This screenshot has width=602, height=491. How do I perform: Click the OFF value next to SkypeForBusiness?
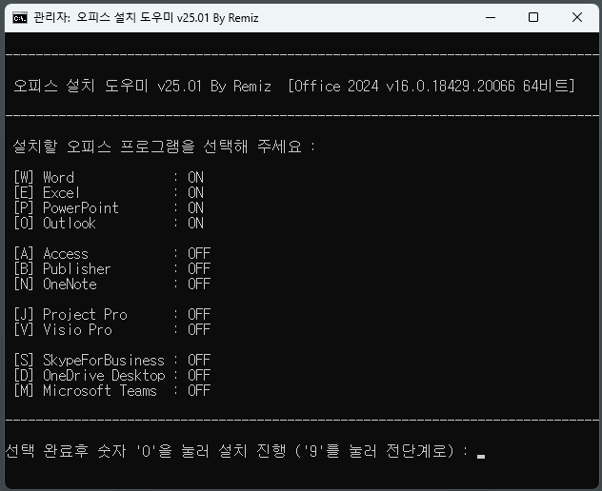[x=199, y=361]
